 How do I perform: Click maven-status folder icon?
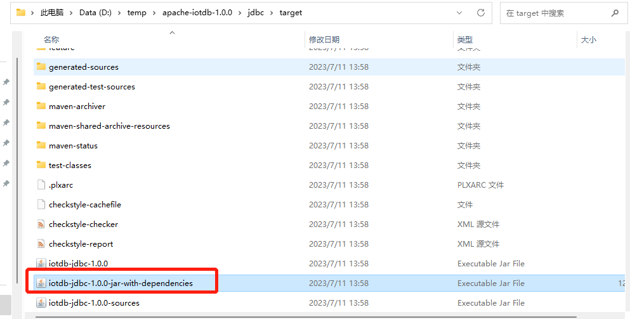(41, 145)
